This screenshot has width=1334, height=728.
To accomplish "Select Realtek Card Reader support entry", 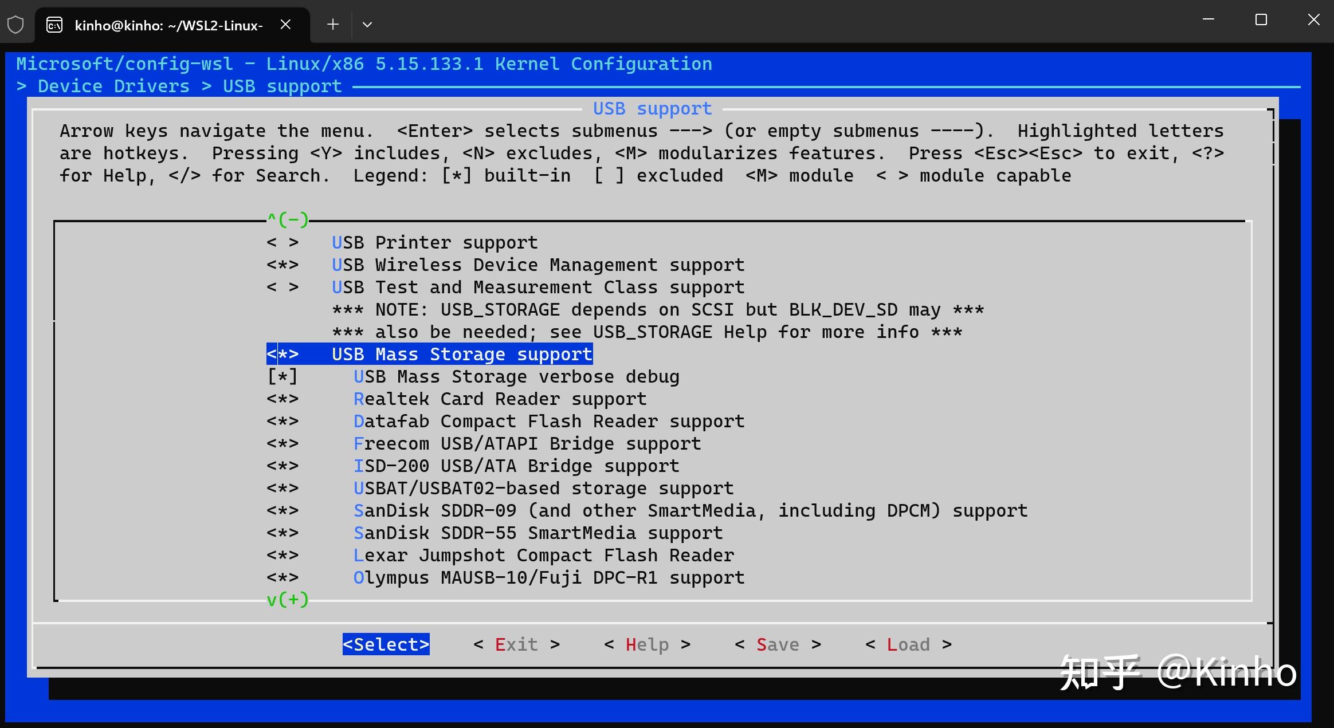I will tap(499, 399).
